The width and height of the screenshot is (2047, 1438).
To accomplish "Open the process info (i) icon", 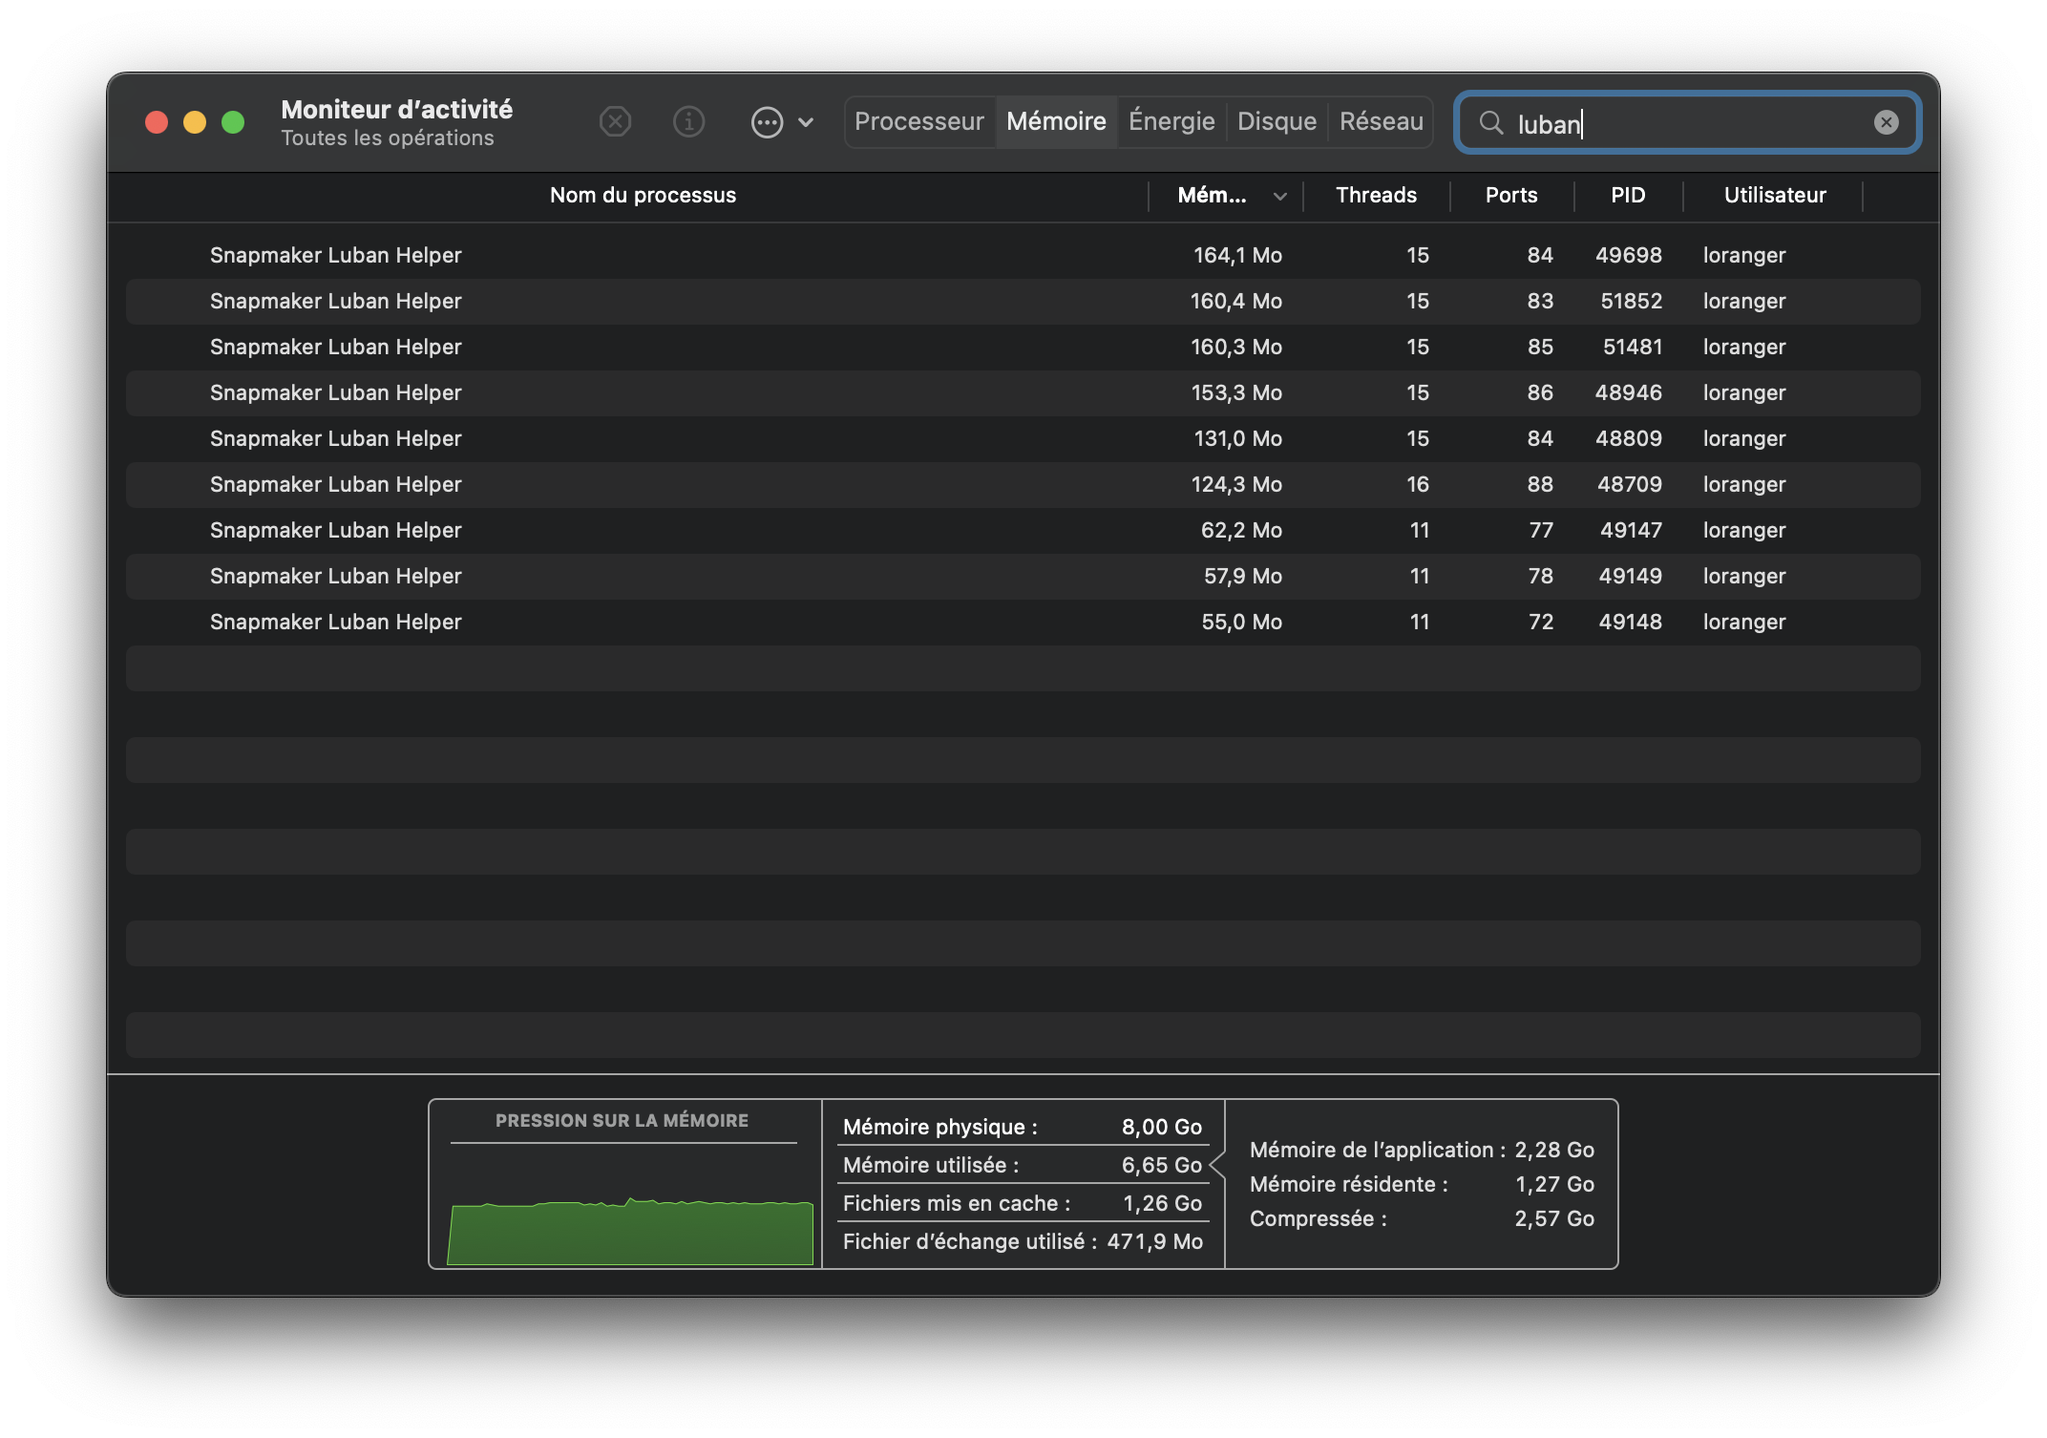I will coord(688,122).
